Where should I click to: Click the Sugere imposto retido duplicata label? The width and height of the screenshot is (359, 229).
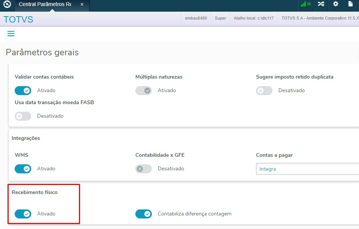point(295,77)
